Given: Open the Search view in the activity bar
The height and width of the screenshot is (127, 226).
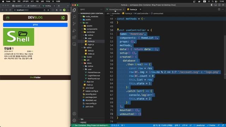Looking at the screenshot, I should click(74, 17).
